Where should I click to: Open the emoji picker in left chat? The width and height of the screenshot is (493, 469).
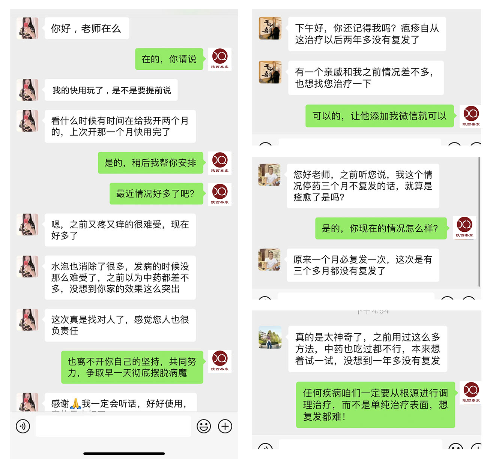coord(204,426)
